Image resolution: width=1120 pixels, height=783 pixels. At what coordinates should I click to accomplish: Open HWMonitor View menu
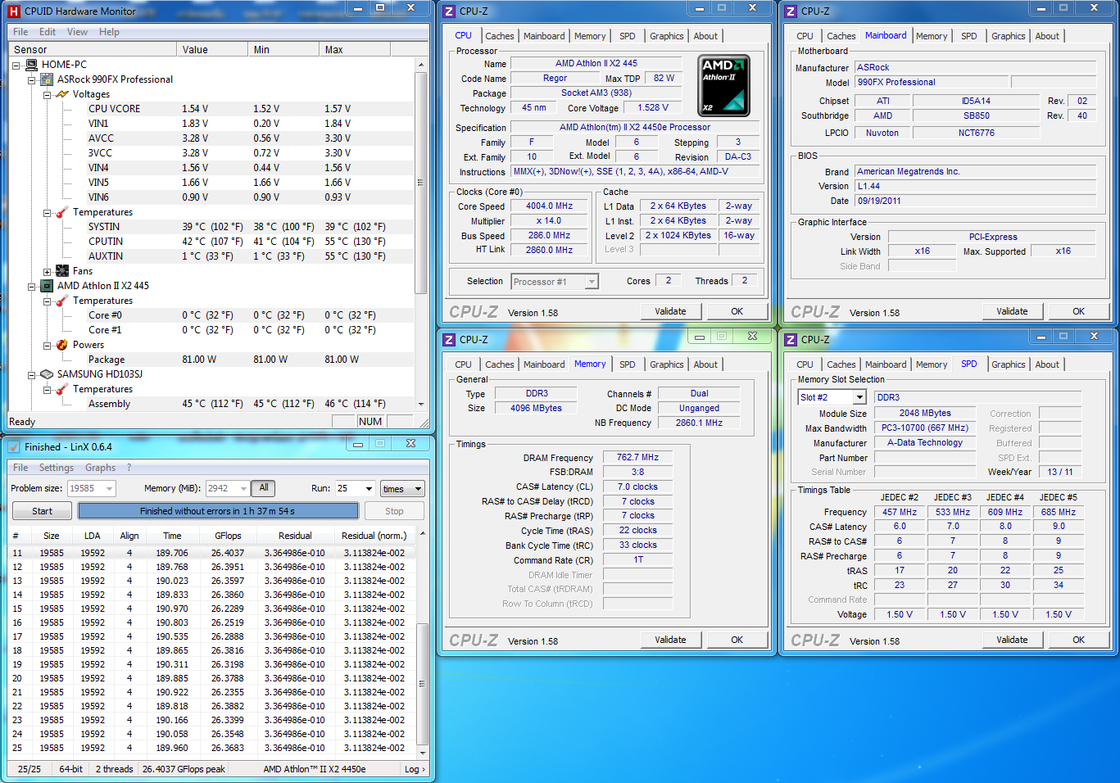(x=77, y=32)
